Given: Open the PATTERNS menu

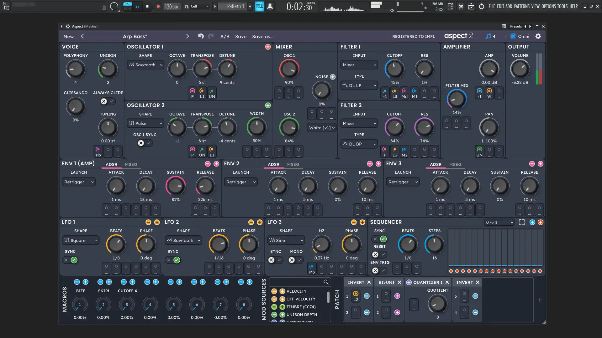Looking at the screenshot, I should click(522, 6).
